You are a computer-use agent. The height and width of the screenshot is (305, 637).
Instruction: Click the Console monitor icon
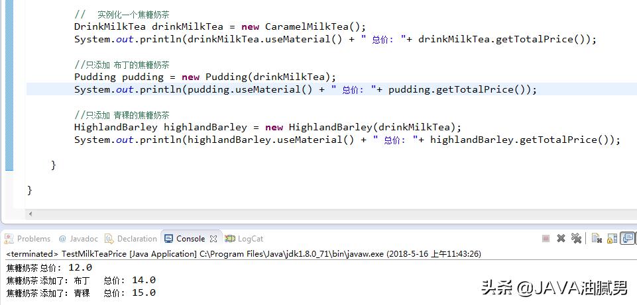point(168,238)
